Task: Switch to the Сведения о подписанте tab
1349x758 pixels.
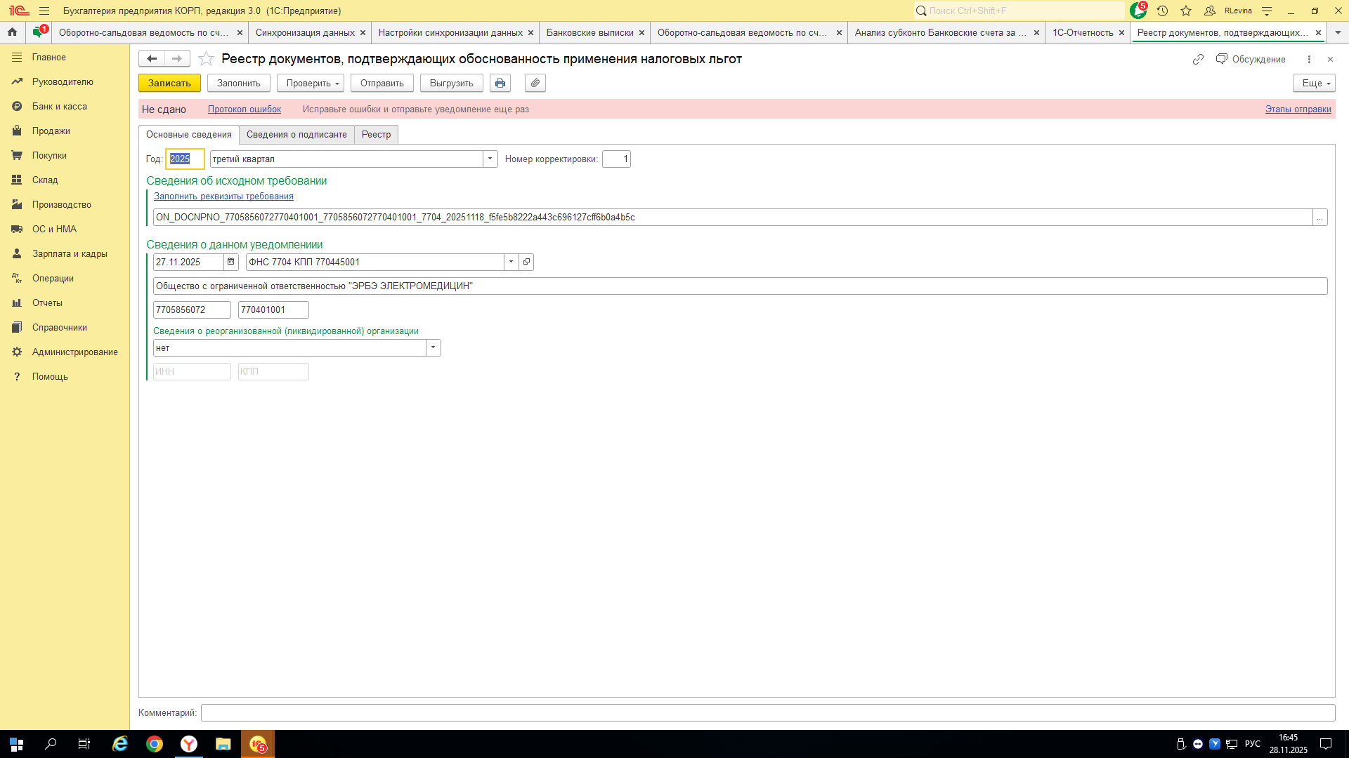Action: (x=296, y=134)
